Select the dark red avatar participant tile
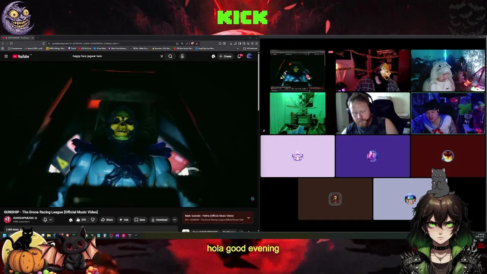The image size is (487, 274). click(448, 156)
